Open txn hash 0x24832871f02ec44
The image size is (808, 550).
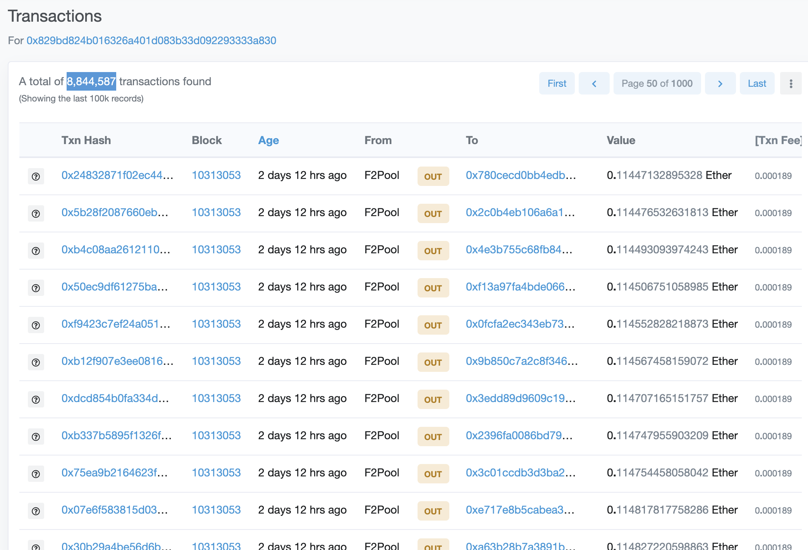pos(117,175)
